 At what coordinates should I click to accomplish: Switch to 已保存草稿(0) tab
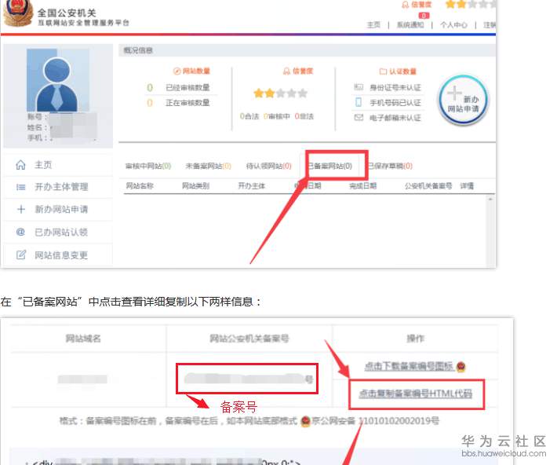(390, 166)
